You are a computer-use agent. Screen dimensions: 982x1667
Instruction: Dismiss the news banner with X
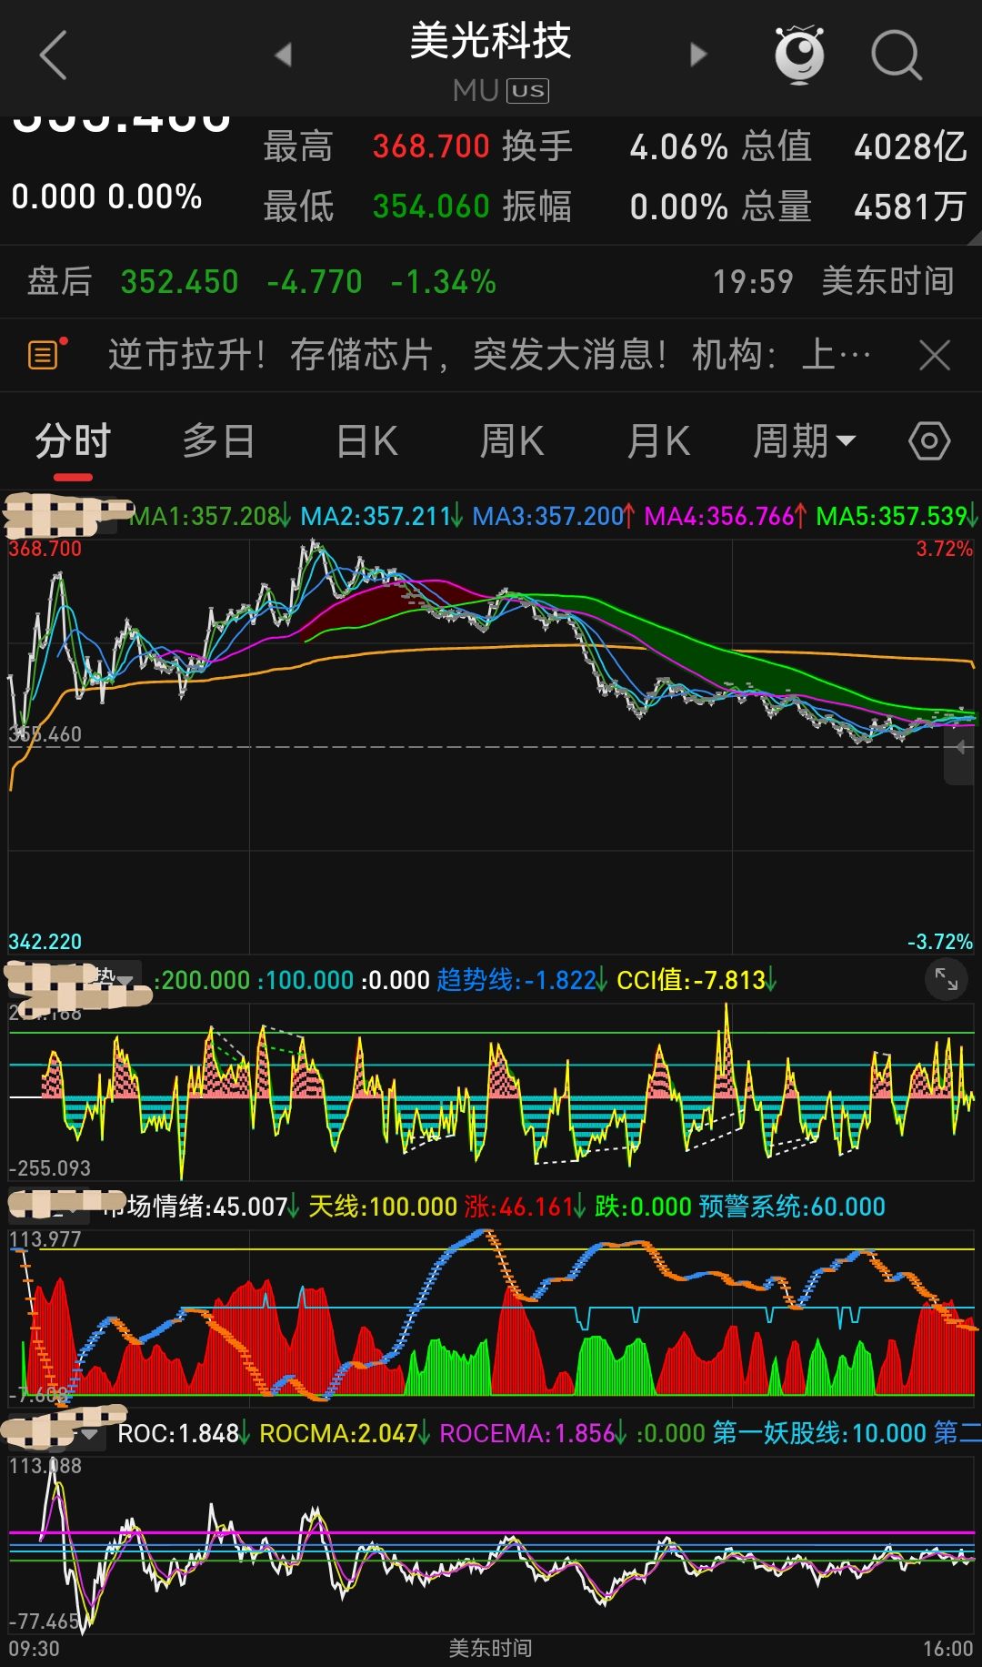pos(935,355)
